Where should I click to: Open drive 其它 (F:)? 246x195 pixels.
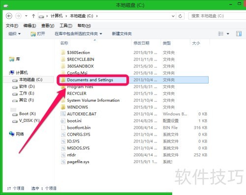point(26,100)
